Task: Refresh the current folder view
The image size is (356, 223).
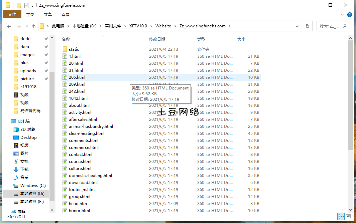Action: click(307, 26)
